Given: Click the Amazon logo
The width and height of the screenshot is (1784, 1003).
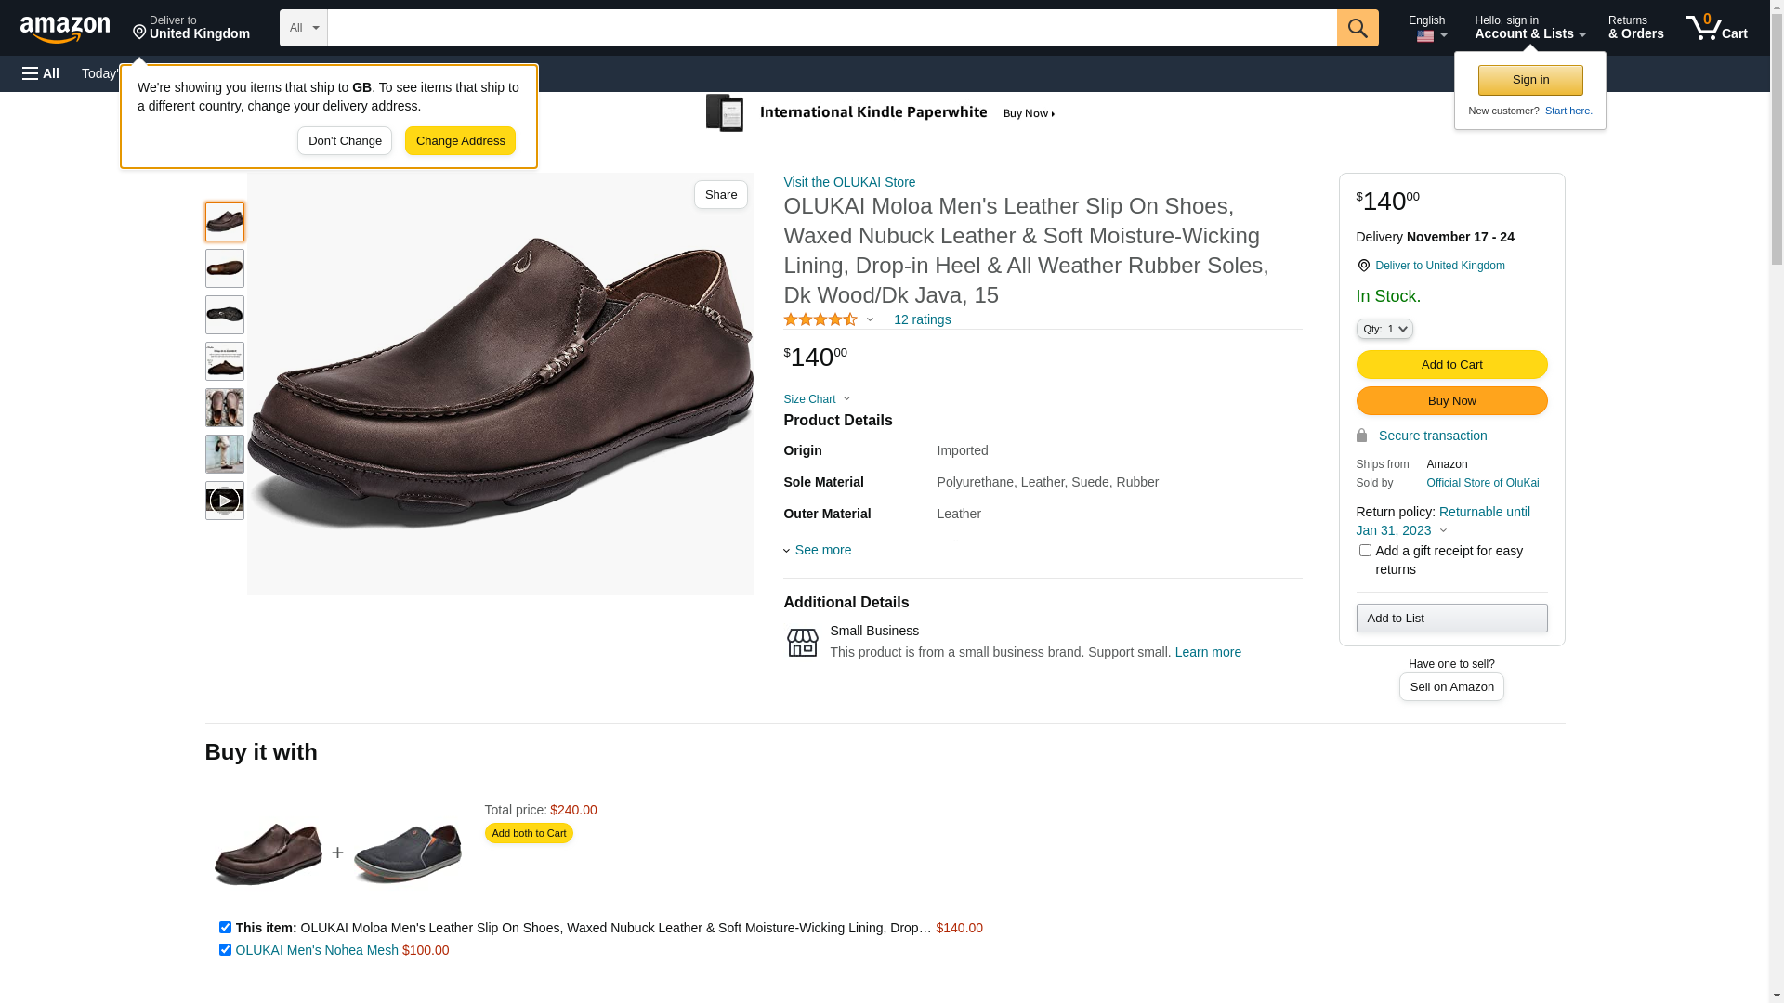Looking at the screenshot, I should click(x=65, y=30).
